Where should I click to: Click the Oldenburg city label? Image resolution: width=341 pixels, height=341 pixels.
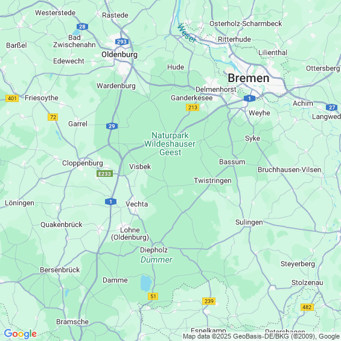pos(120,54)
